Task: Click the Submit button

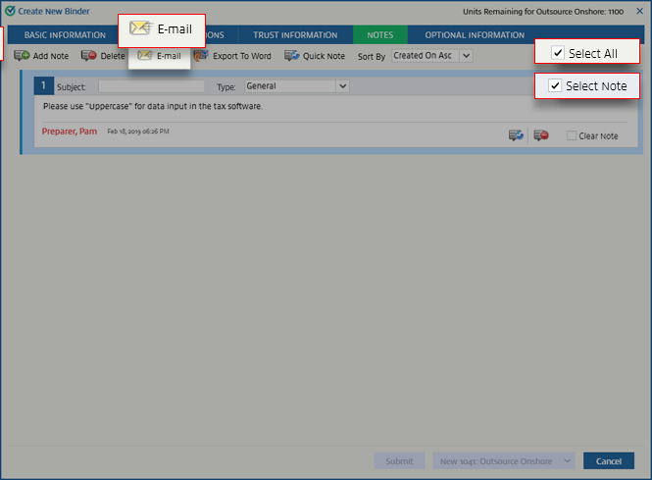Action: [x=399, y=460]
